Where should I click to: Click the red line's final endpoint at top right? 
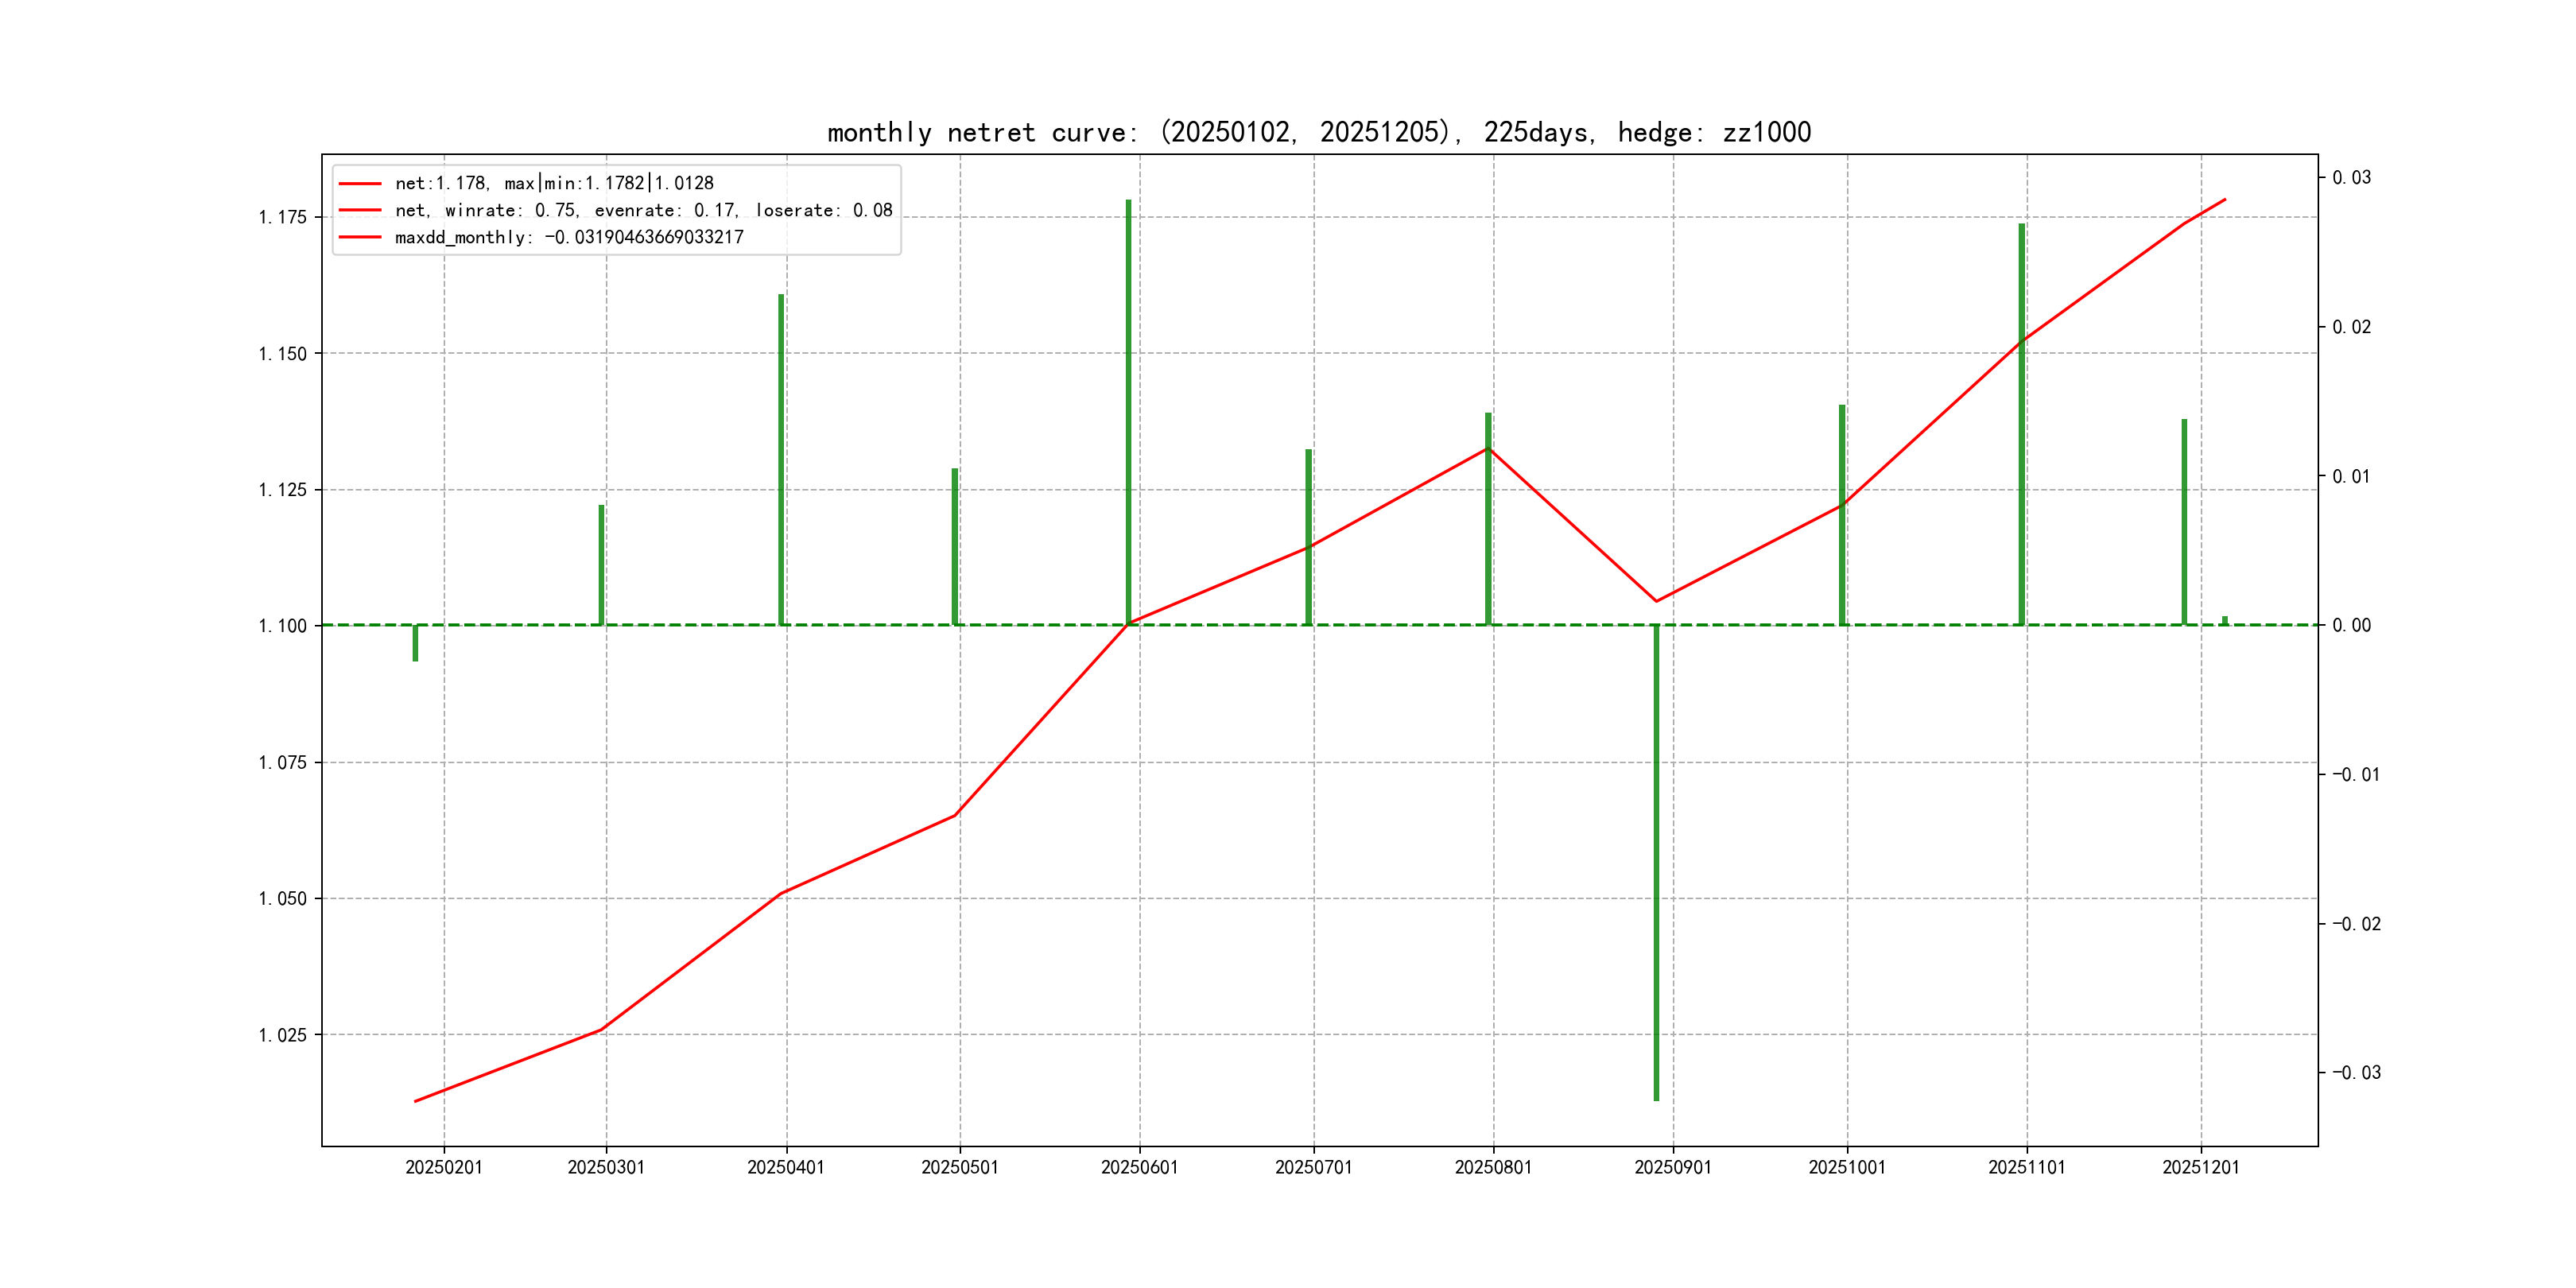point(2225,199)
